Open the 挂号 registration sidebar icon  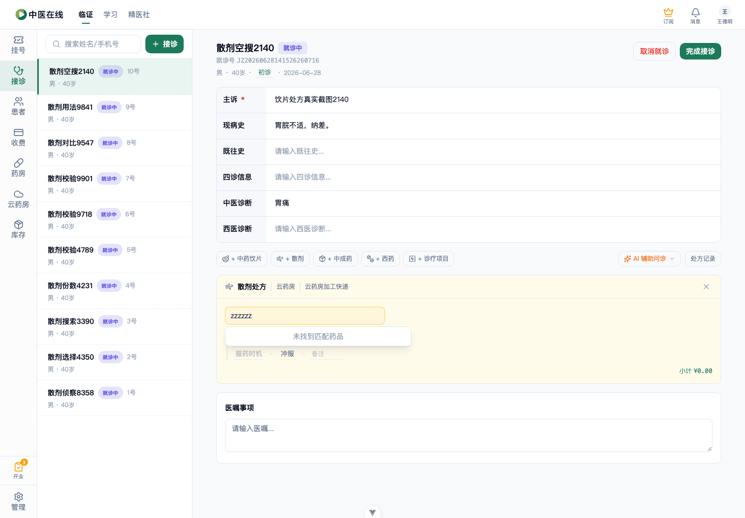18,45
